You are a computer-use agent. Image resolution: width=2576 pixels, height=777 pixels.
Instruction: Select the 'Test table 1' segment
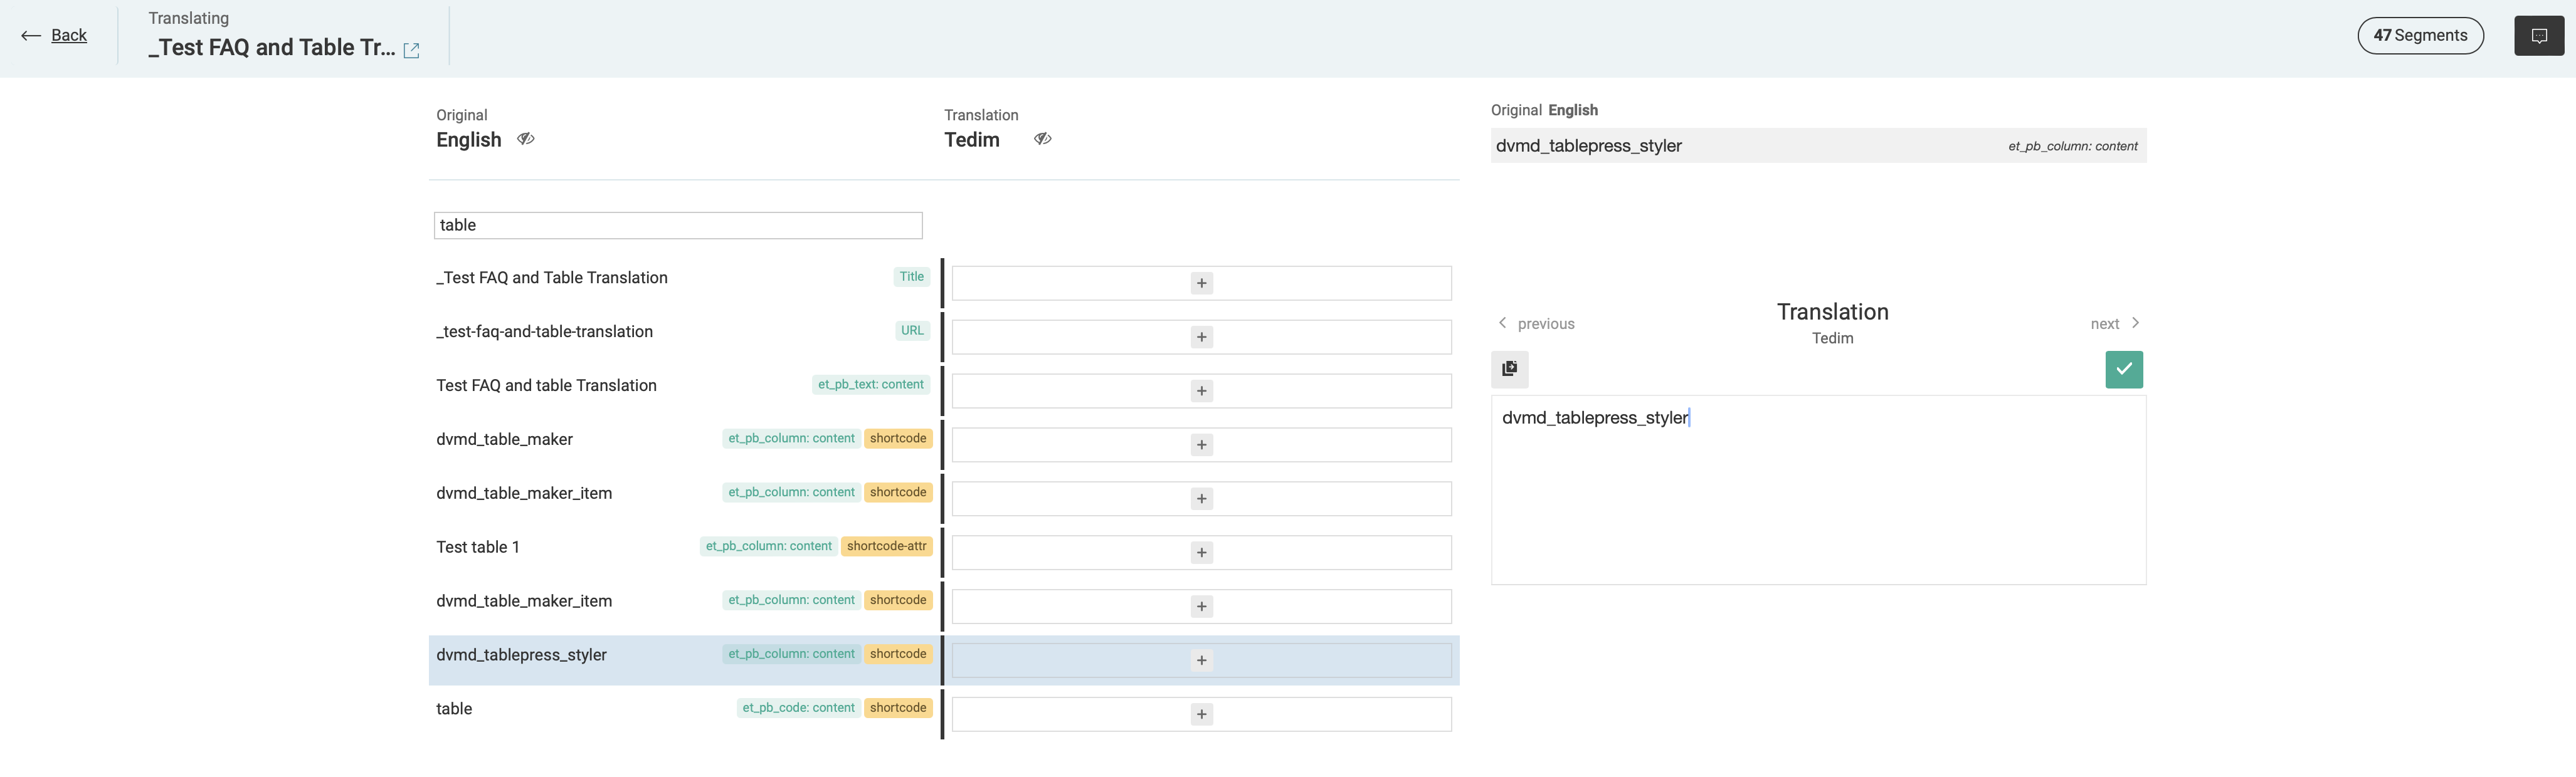[478, 547]
